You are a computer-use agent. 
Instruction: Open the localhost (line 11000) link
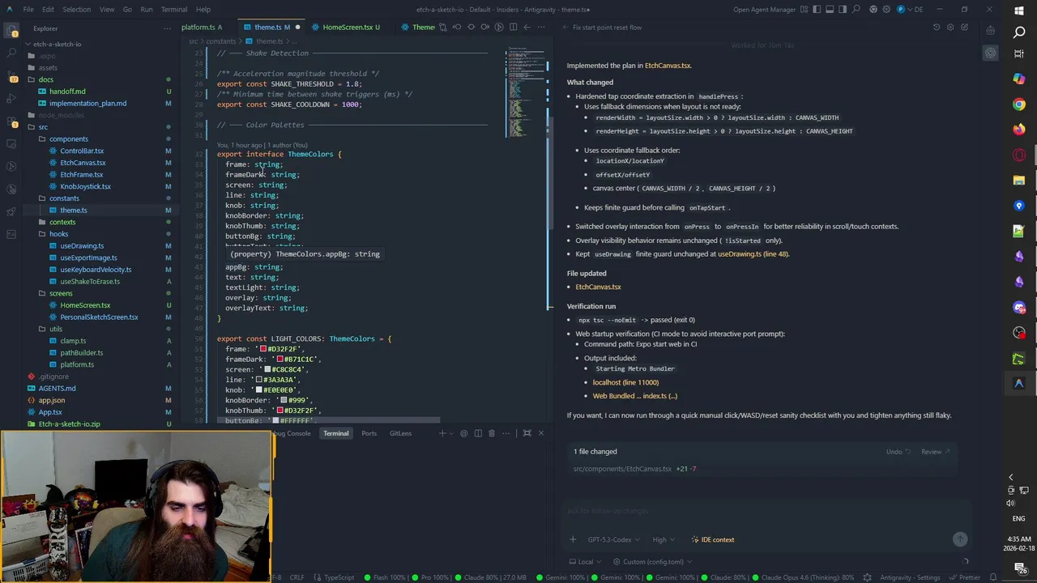pos(625,382)
